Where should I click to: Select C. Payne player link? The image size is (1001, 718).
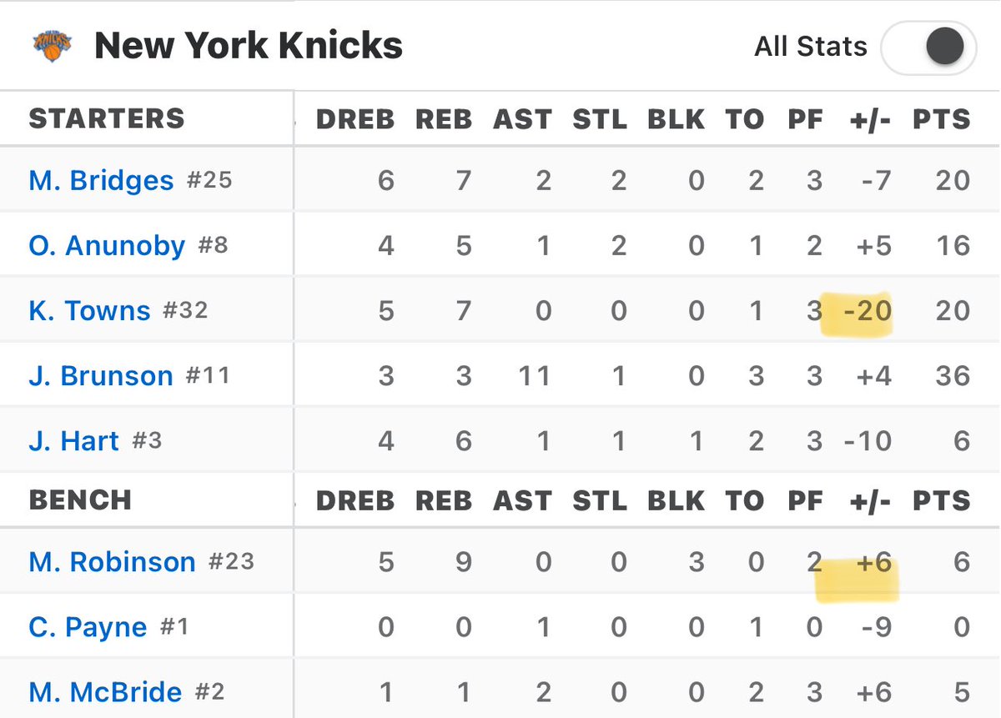pos(88,626)
